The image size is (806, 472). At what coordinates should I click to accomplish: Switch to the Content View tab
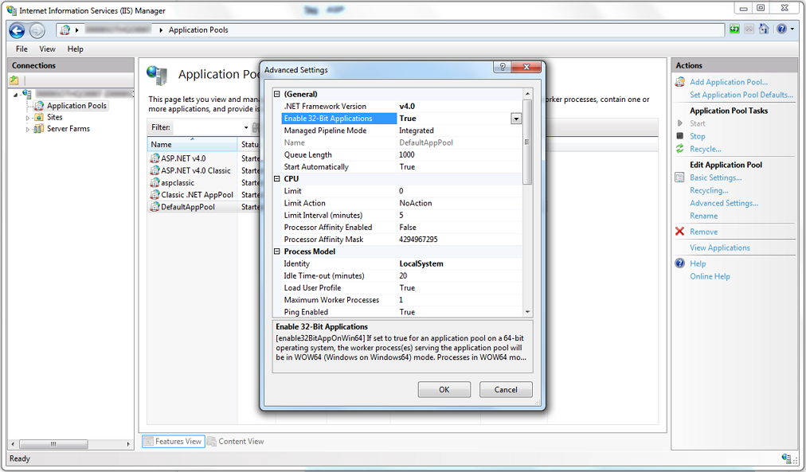236,441
